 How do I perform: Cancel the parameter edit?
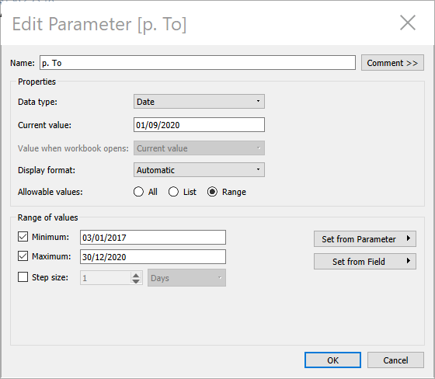click(x=395, y=360)
